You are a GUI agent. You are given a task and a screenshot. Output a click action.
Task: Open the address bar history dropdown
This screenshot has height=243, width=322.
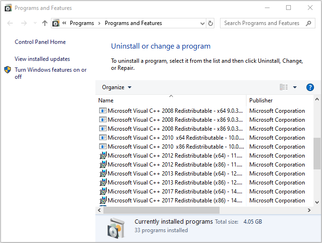202,23
